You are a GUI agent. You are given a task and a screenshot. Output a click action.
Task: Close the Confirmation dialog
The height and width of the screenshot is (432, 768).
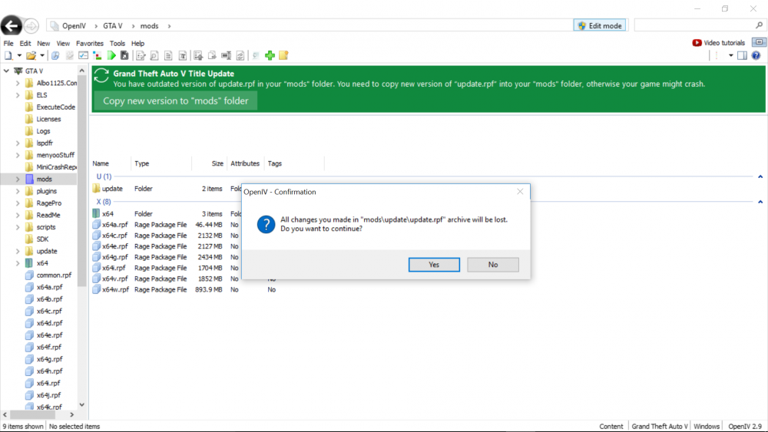(x=520, y=192)
